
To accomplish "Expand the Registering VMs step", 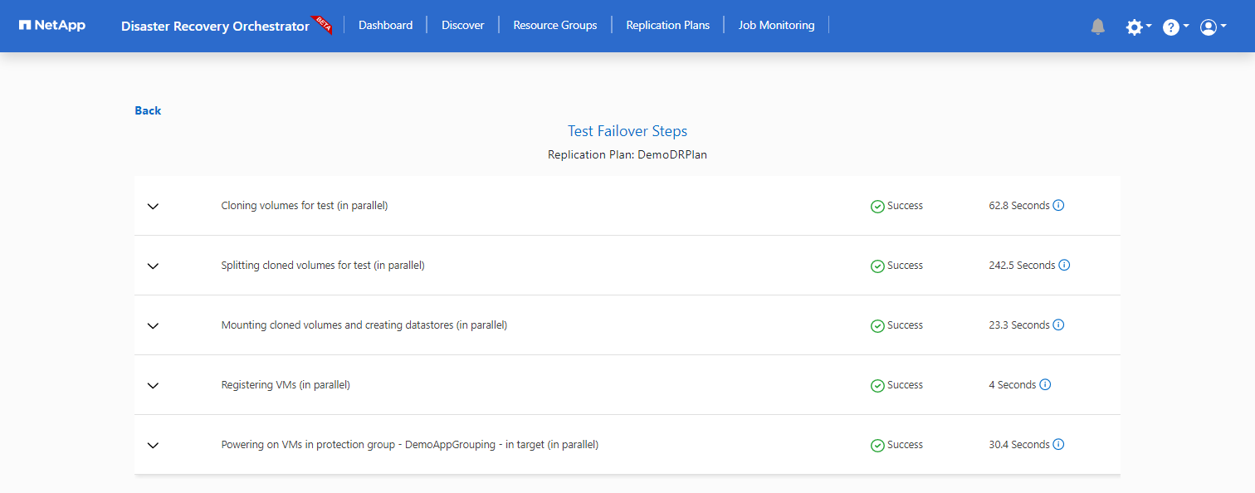I will pos(153,386).
